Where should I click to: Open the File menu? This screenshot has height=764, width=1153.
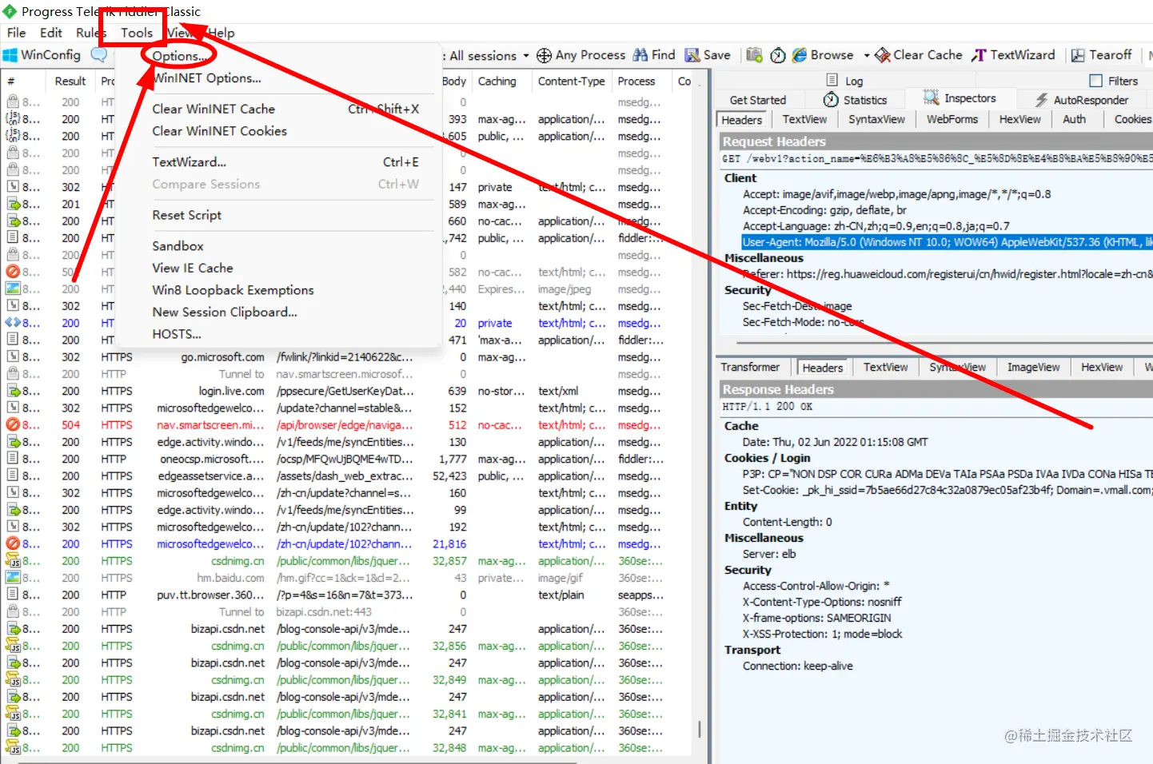16,33
